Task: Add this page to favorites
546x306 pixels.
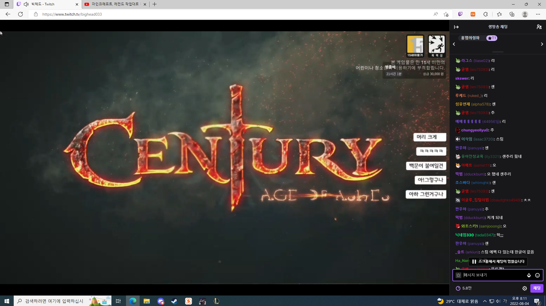Action: coord(446,14)
